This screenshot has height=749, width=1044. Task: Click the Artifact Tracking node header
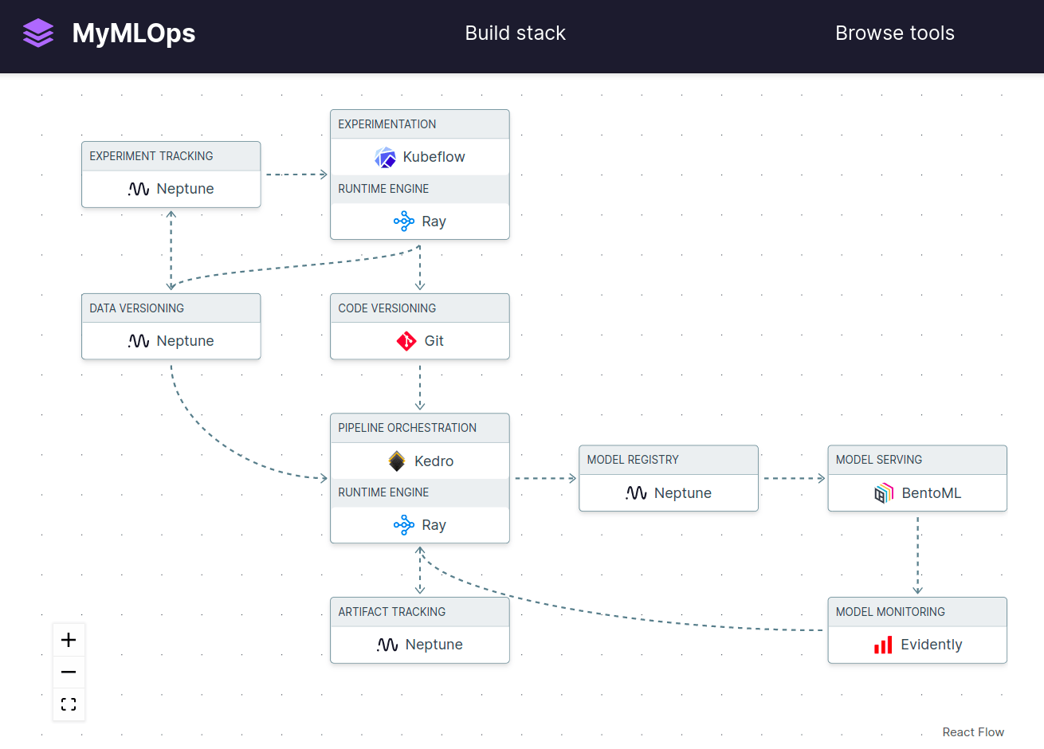[419, 612]
